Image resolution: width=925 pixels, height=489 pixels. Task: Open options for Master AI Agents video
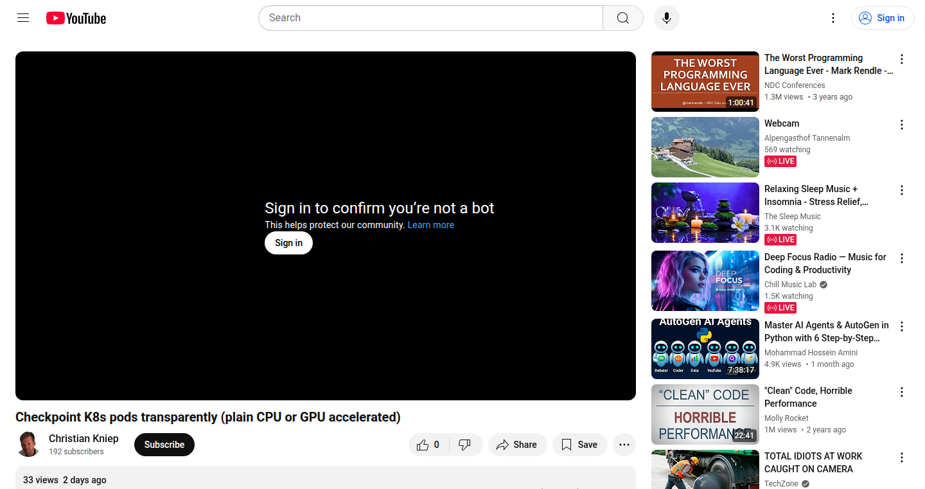[x=902, y=326]
